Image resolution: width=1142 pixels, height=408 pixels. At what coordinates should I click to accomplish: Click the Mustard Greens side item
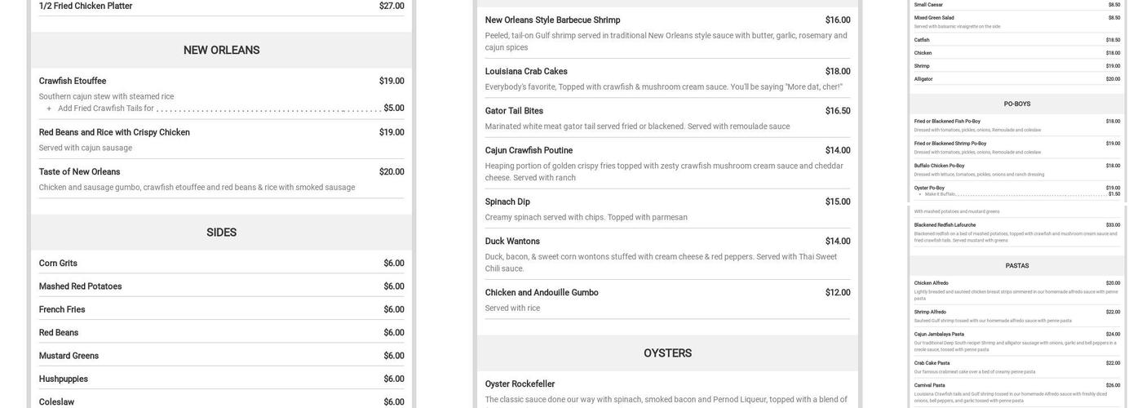pos(69,356)
